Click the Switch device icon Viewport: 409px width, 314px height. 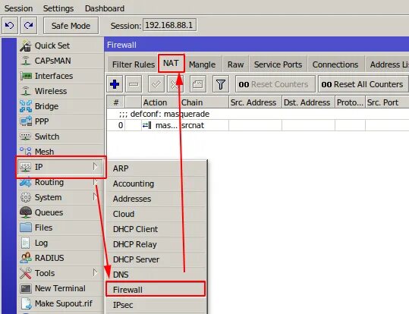(26, 137)
